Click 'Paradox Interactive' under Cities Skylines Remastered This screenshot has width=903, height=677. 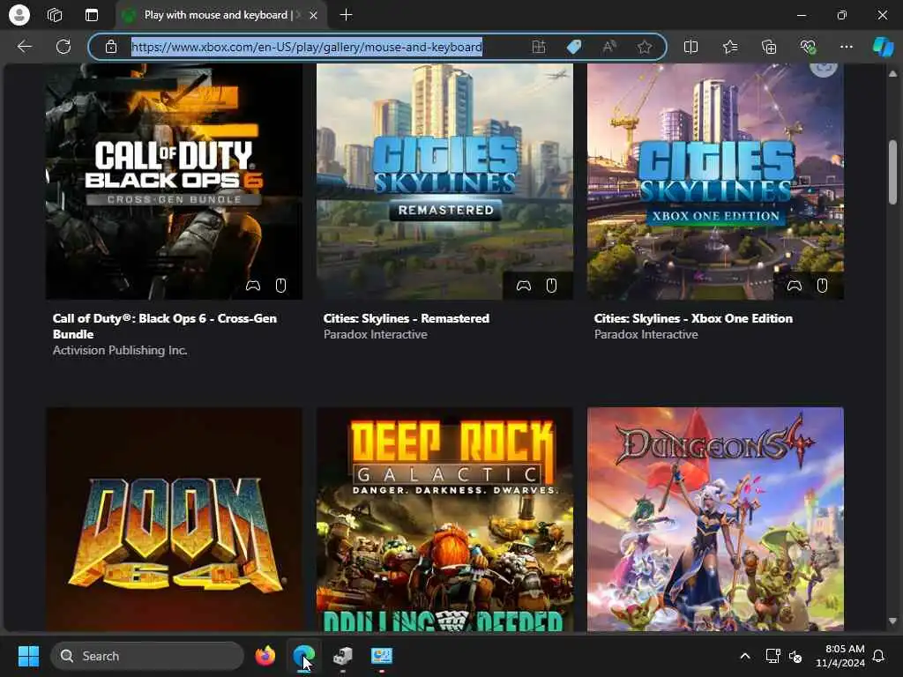tap(375, 334)
